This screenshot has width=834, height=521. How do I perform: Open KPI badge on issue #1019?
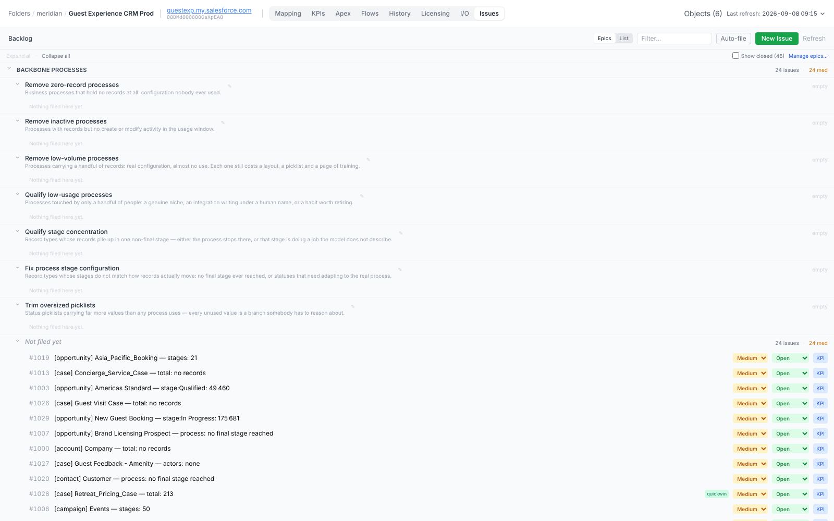[820, 358]
